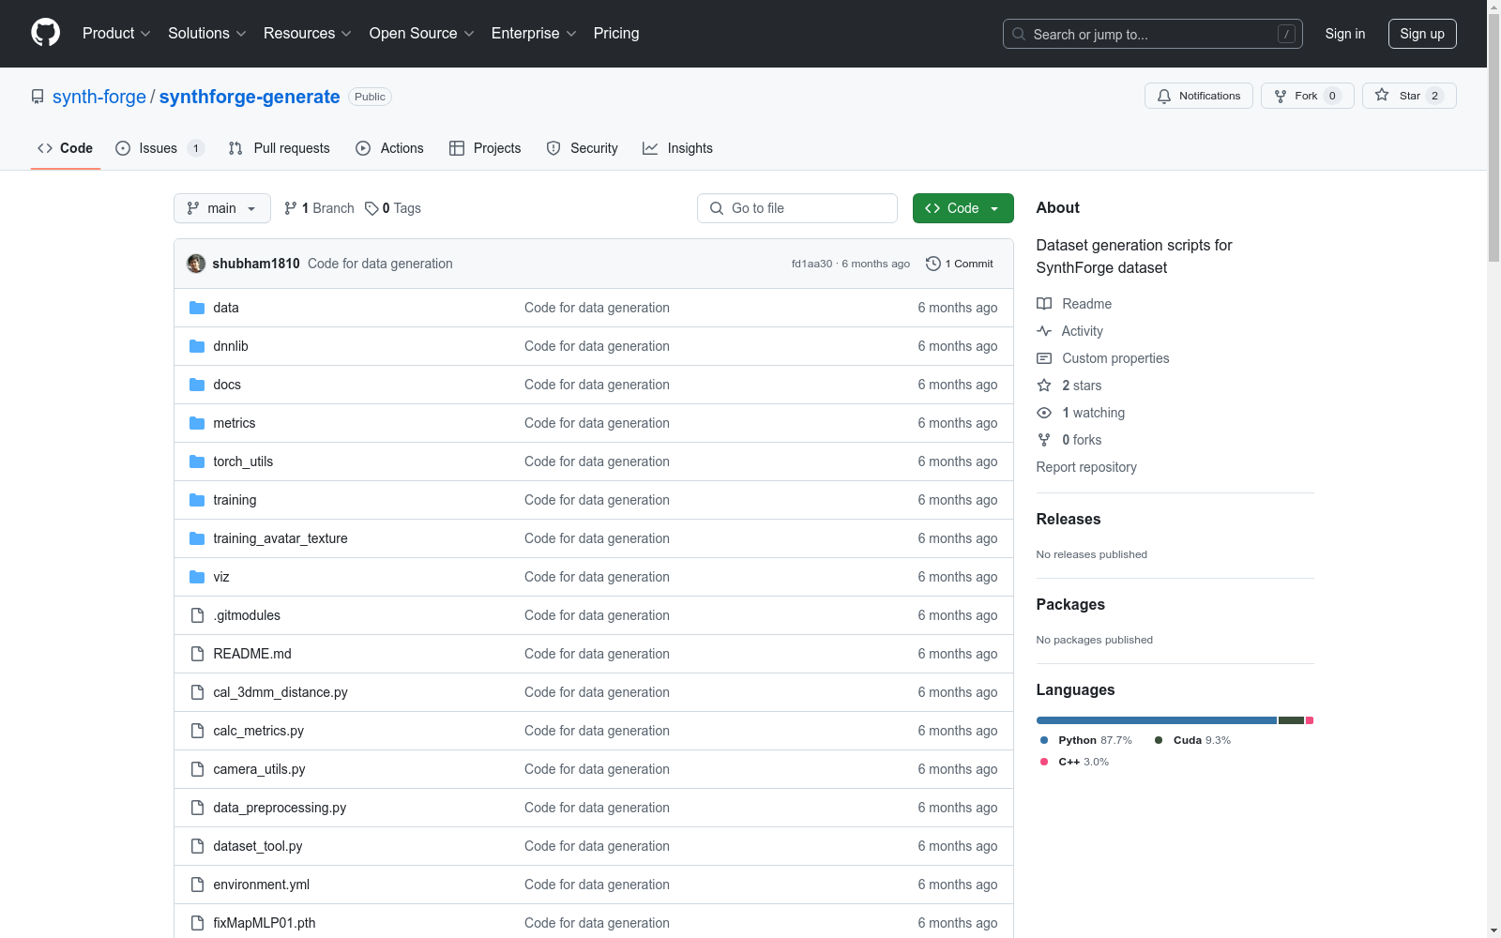Image resolution: width=1501 pixels, height=938 pixels.
Task: Open the Enterprise dropdown
Action: (534, 33)
